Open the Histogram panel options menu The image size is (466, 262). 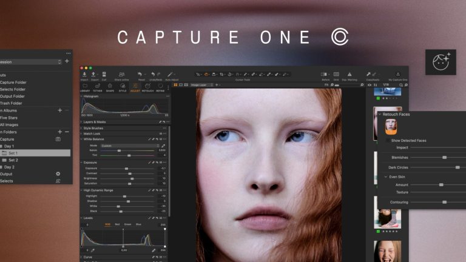[167, 96]
